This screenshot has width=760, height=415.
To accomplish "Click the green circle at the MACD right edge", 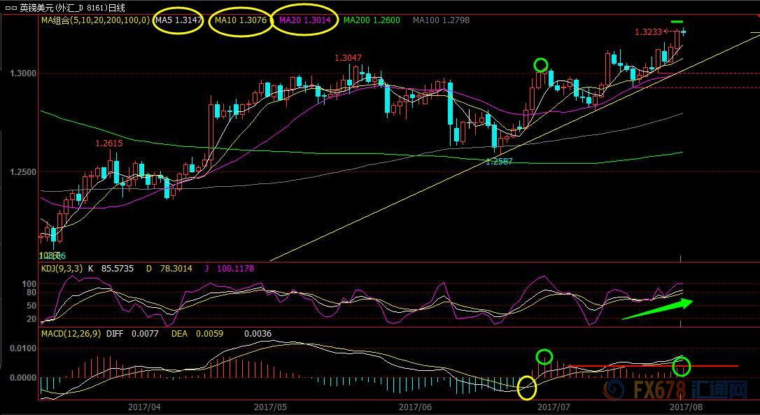I will click(x=681, y=365).
